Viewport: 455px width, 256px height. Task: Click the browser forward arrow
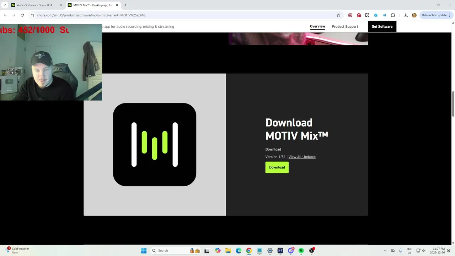pos(14,15)
